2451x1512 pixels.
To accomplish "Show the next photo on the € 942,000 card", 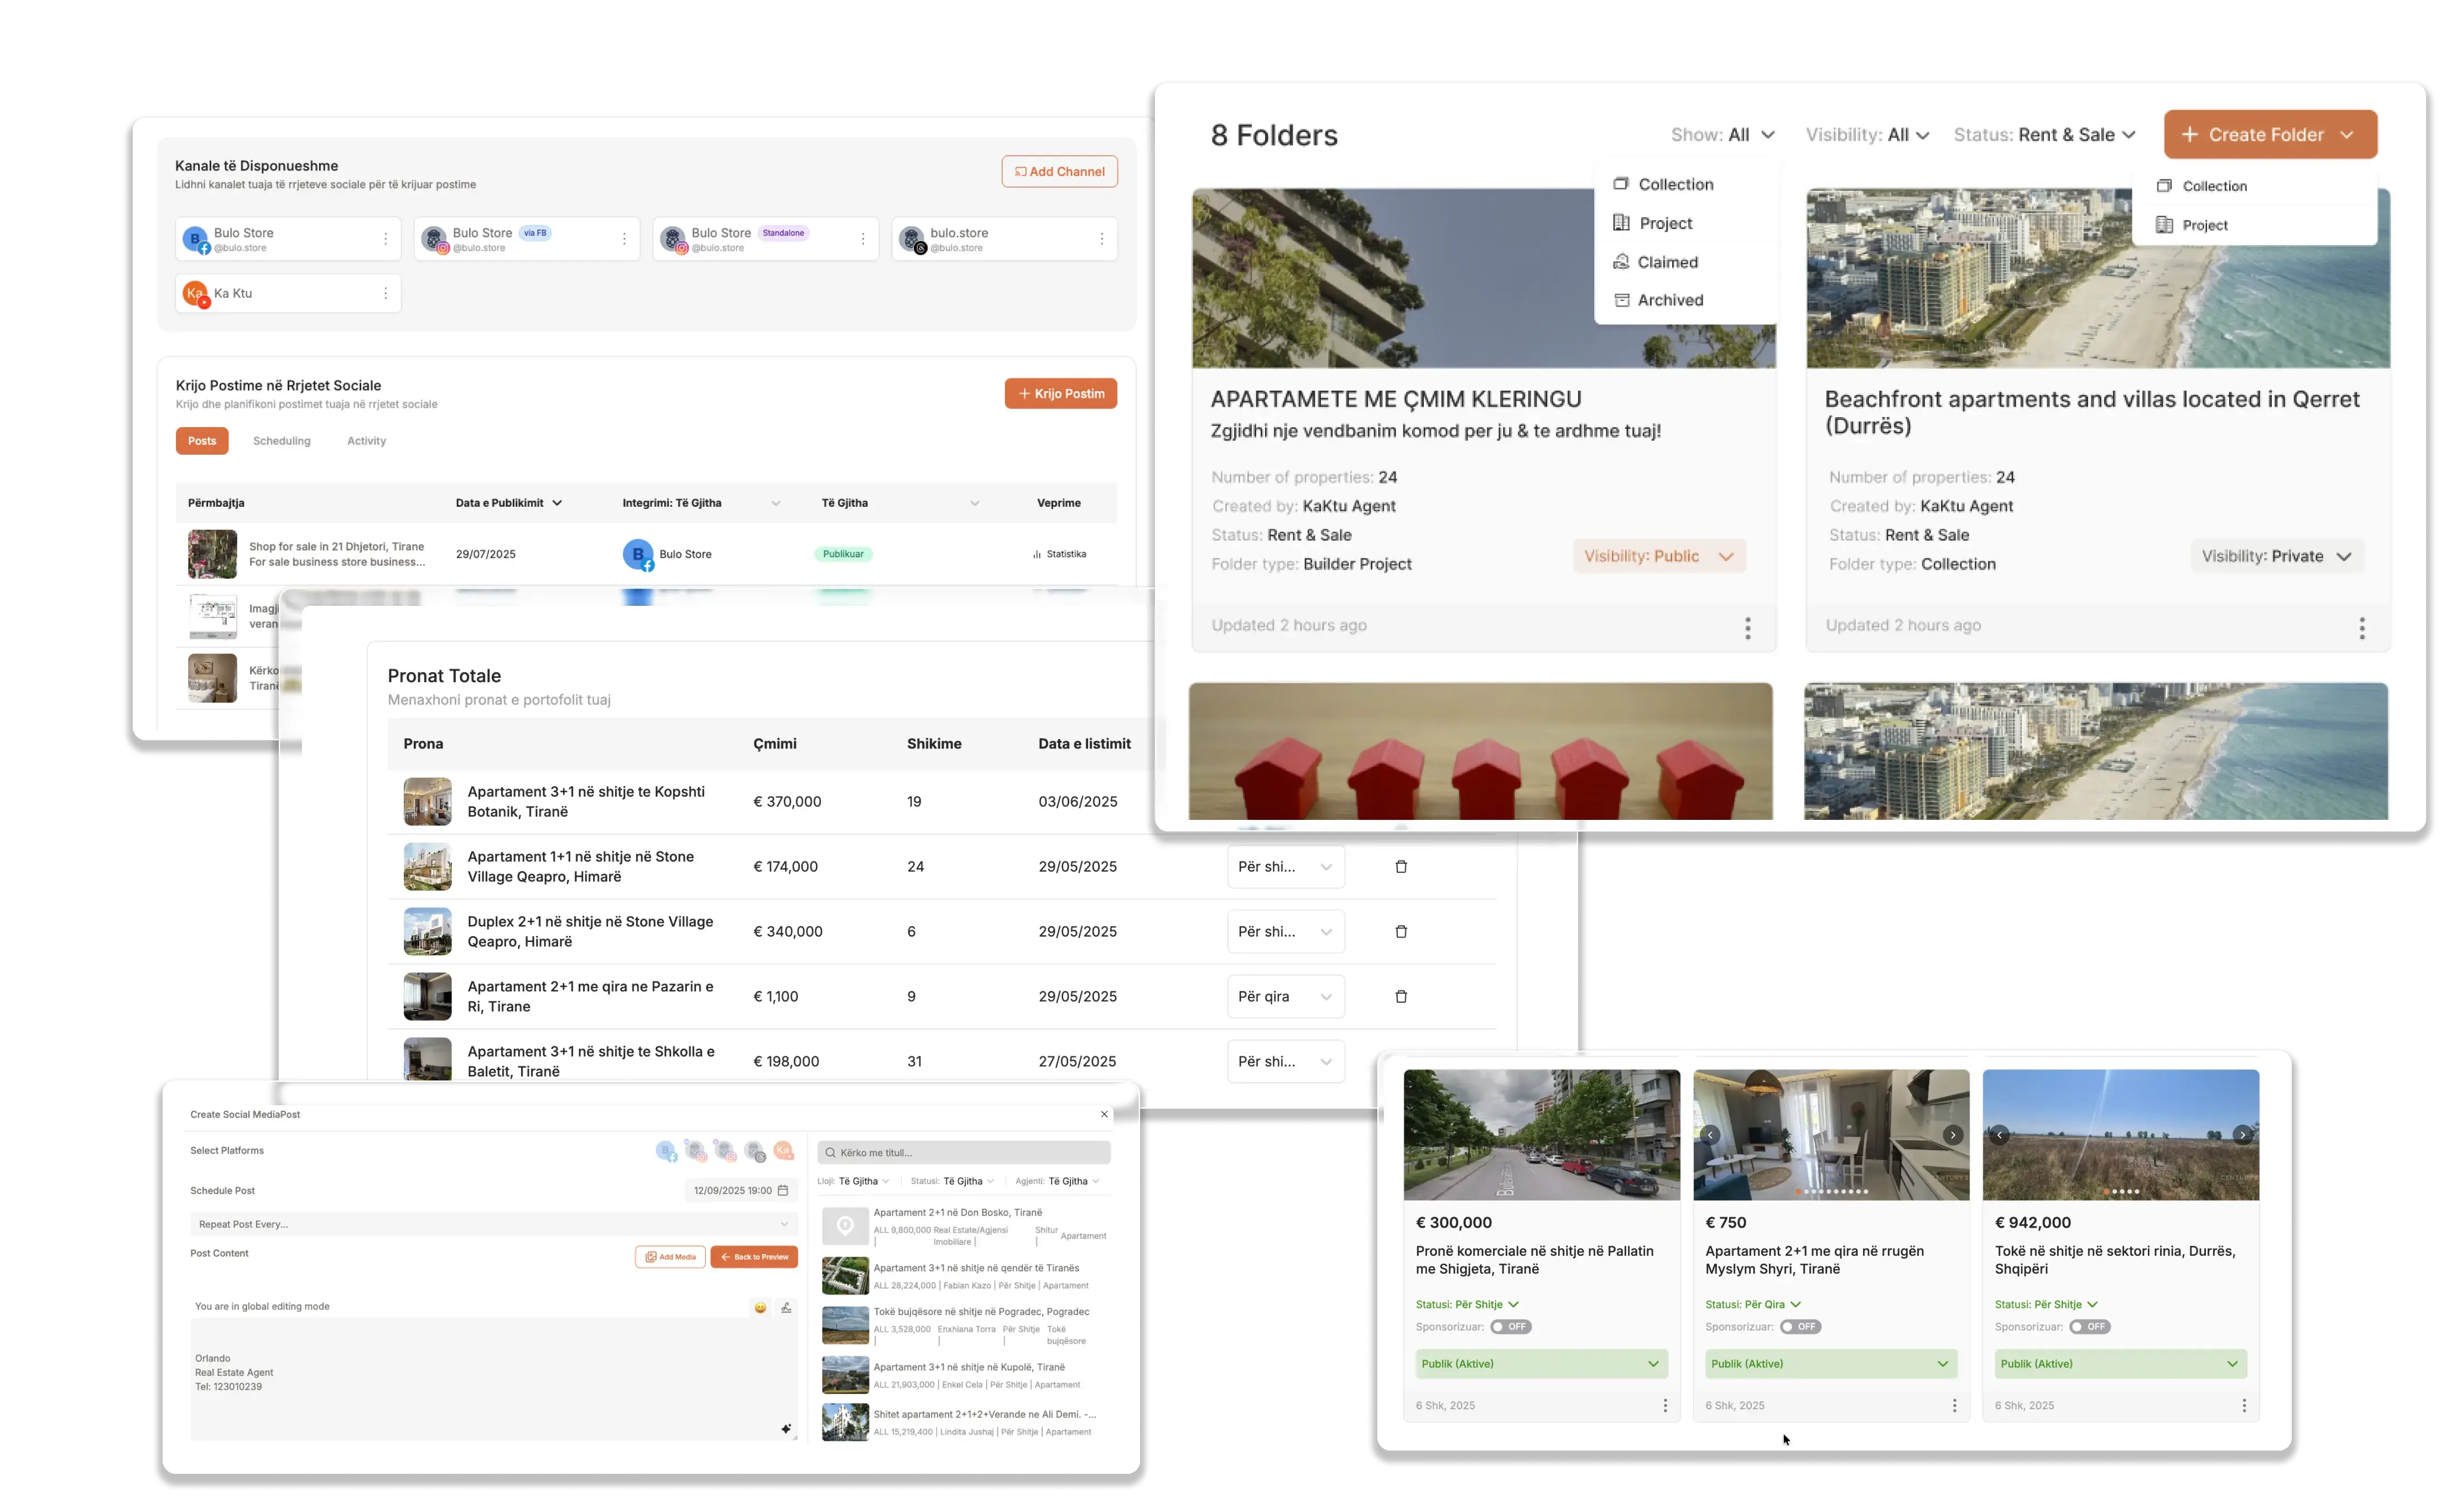I will point(2242,1135).
